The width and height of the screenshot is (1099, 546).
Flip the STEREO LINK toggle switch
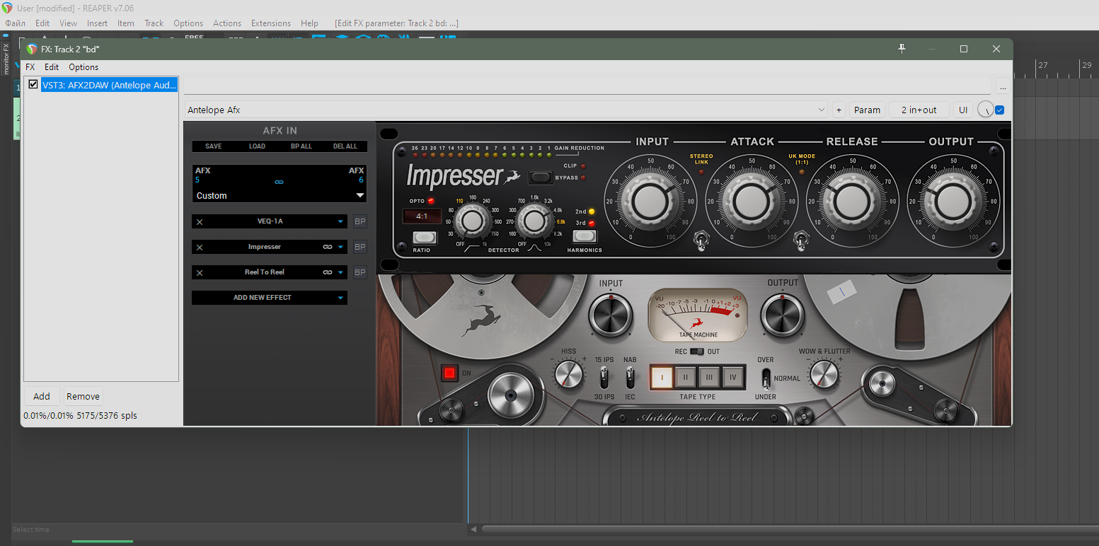click(x=702, y=241)
